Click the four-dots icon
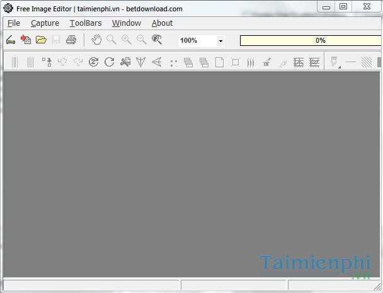383x293 pixels. (174, 64)
